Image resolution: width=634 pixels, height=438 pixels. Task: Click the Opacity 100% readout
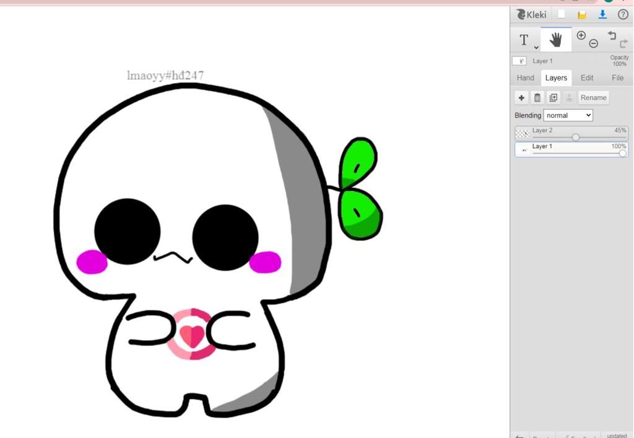(619, 61)
